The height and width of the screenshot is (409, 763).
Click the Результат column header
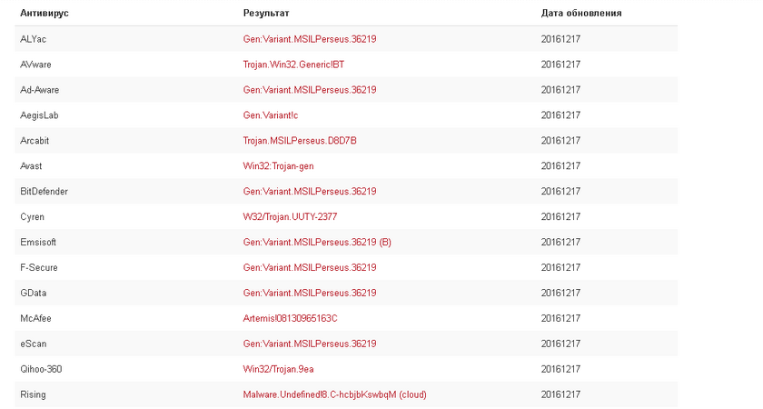pos(265,14)
